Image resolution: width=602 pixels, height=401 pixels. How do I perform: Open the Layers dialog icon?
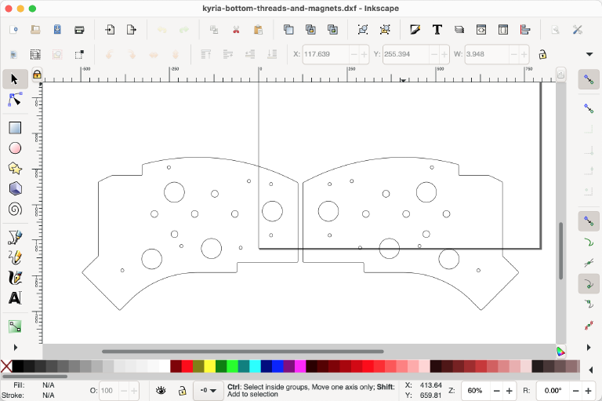click(459, 30)
